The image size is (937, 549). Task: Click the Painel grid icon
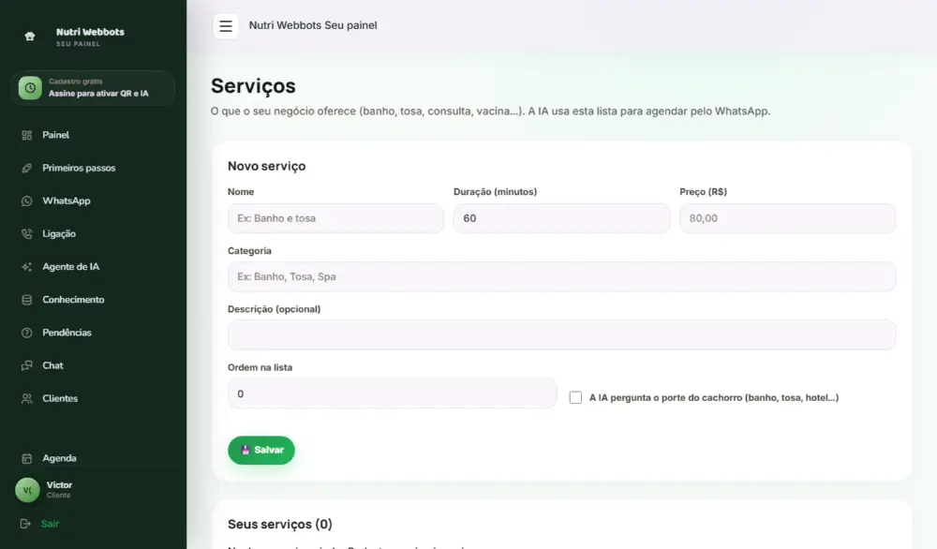27,136
